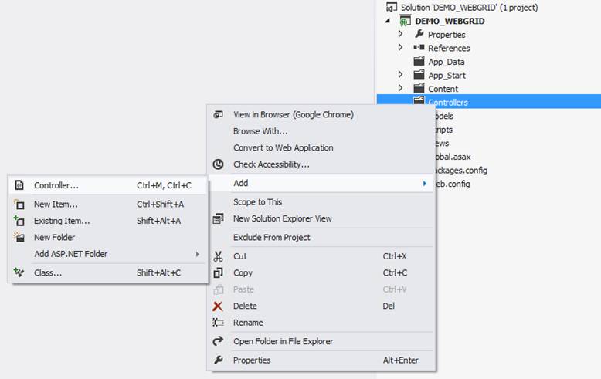Select Convert to Web Application

click(283, 147)
